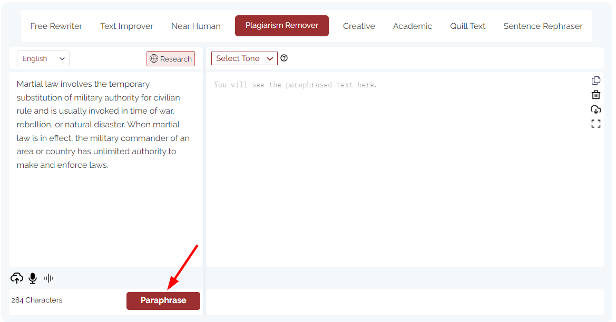Select the Text Improver tab
The height and width of the screenshot is (322, 616).
click(x=126, y=26)
